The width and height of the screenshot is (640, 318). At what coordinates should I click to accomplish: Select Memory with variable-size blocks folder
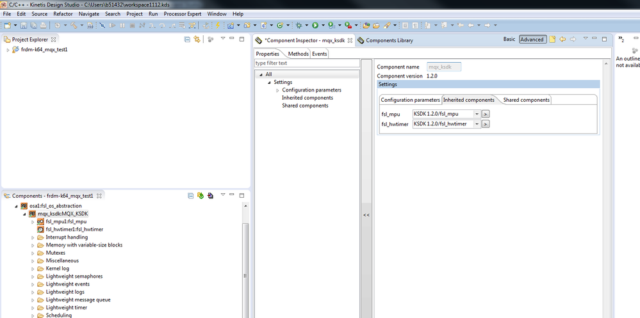click(x=84, y=245)
